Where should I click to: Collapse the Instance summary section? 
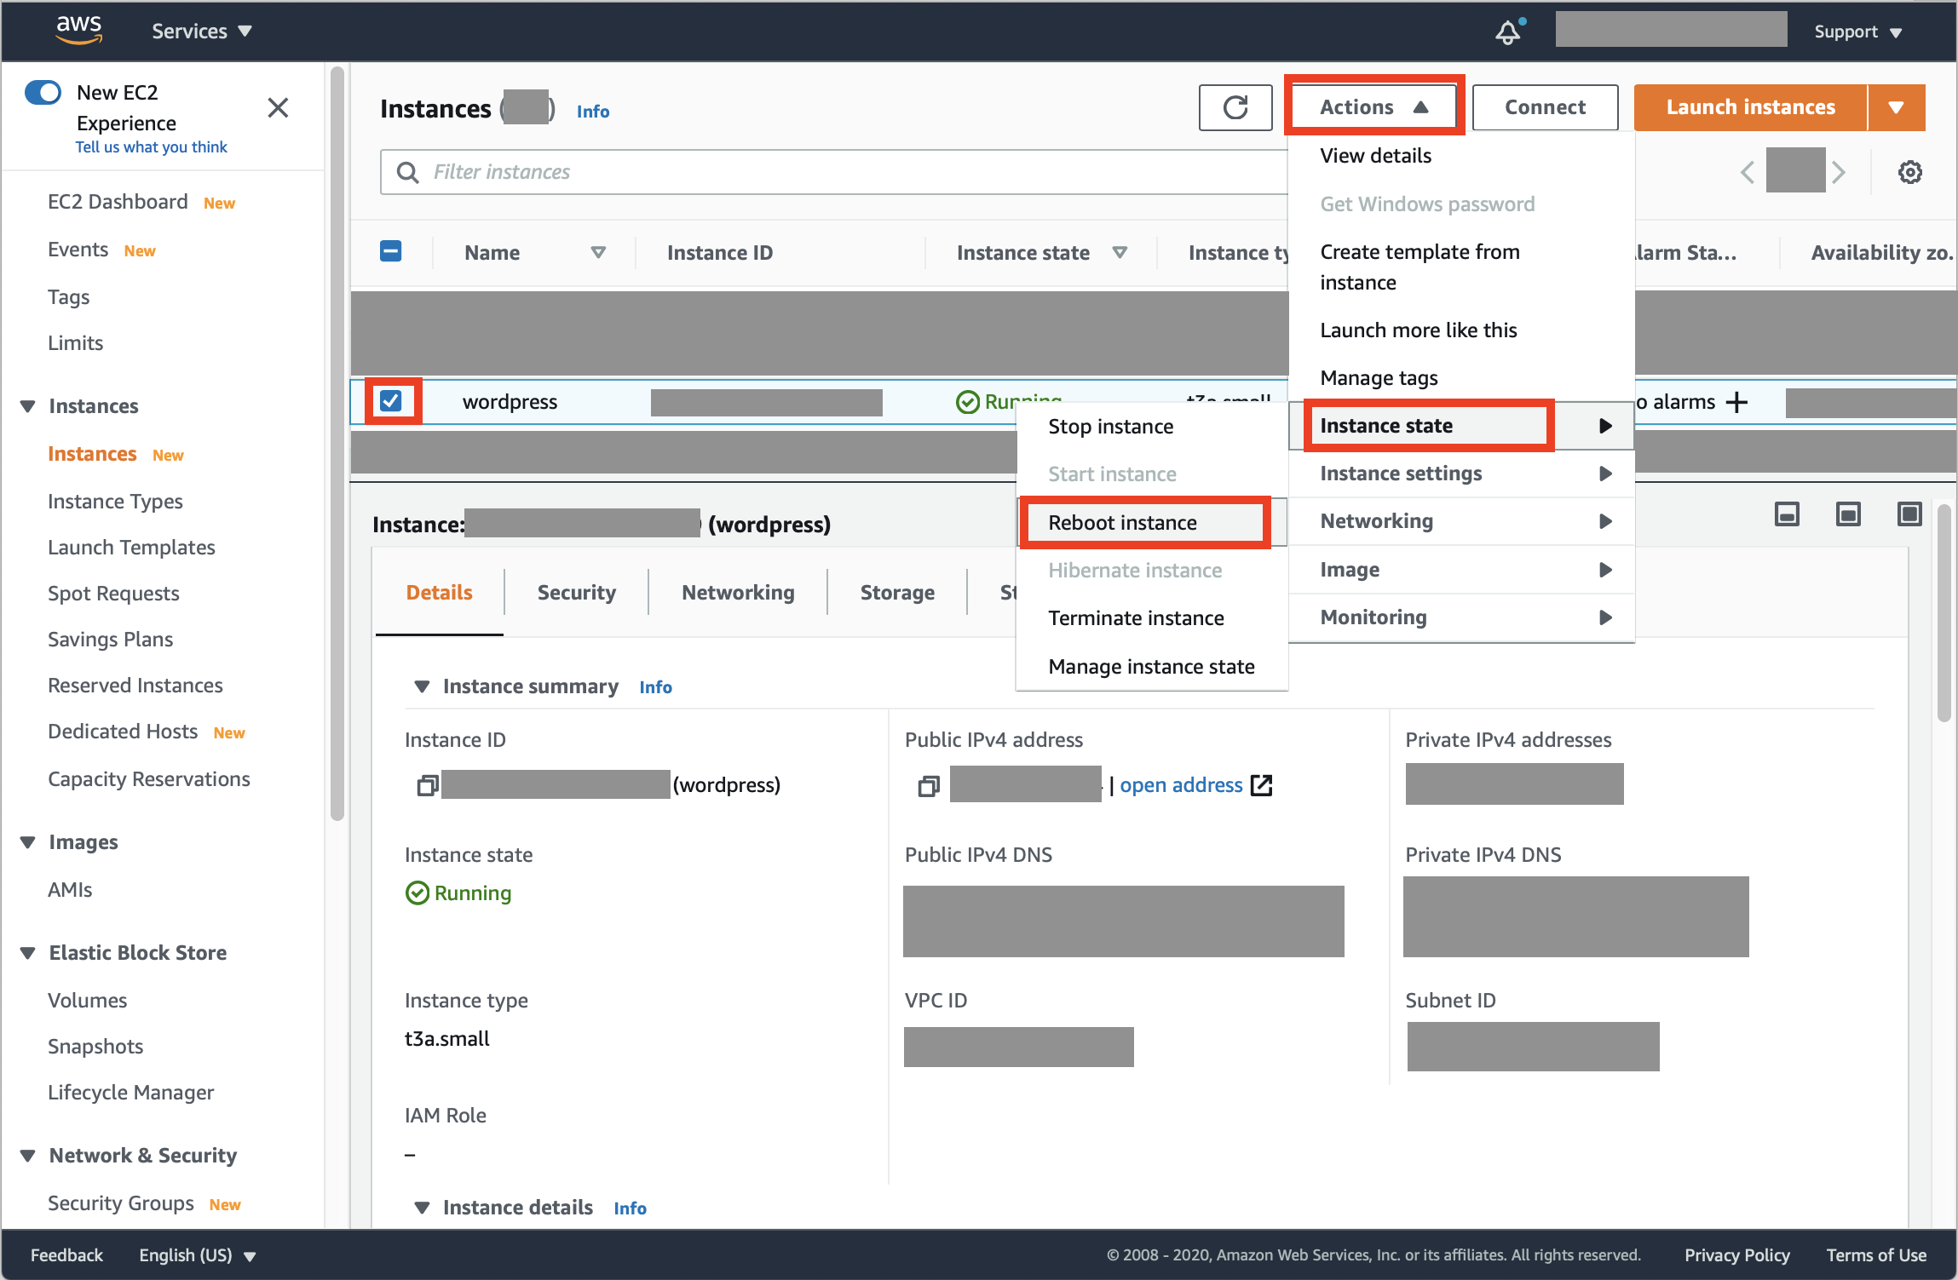point(422,686)
